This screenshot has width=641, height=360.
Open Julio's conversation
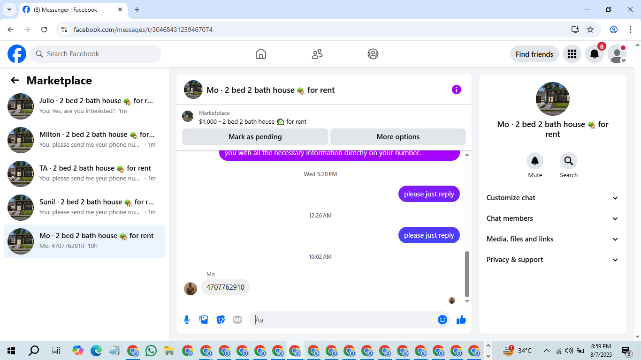tap(84, 106)
